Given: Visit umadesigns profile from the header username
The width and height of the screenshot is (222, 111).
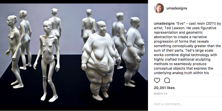Looking at the screenshot, I should (x=177, y=8).
